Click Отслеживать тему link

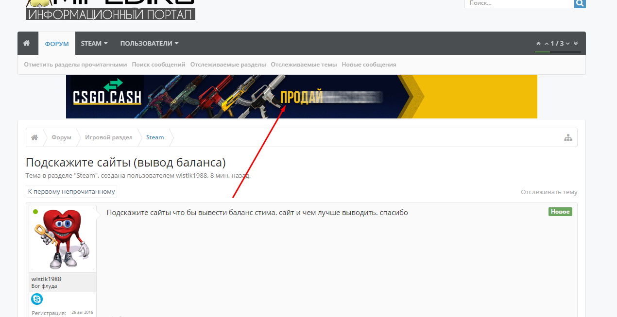click(549, 192)
